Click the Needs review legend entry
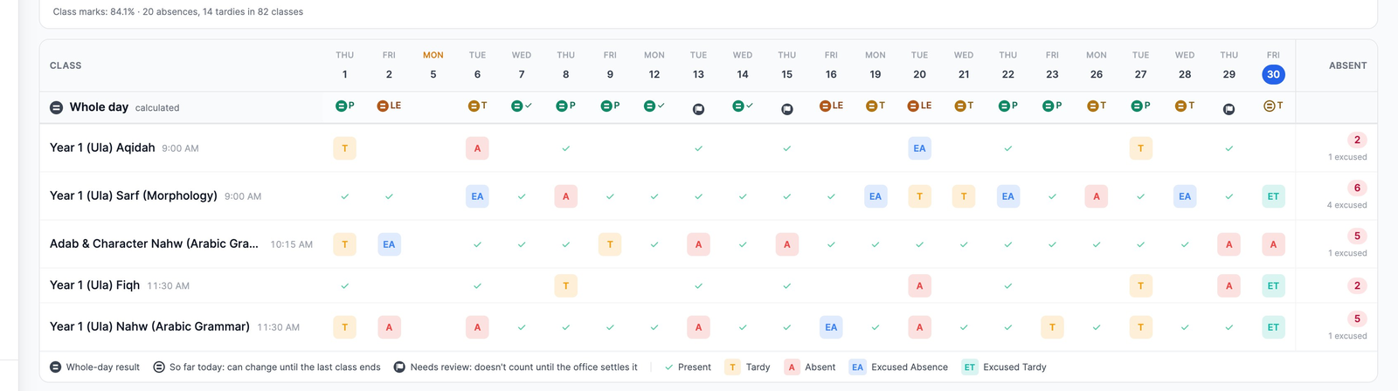 tap(516, 367)
